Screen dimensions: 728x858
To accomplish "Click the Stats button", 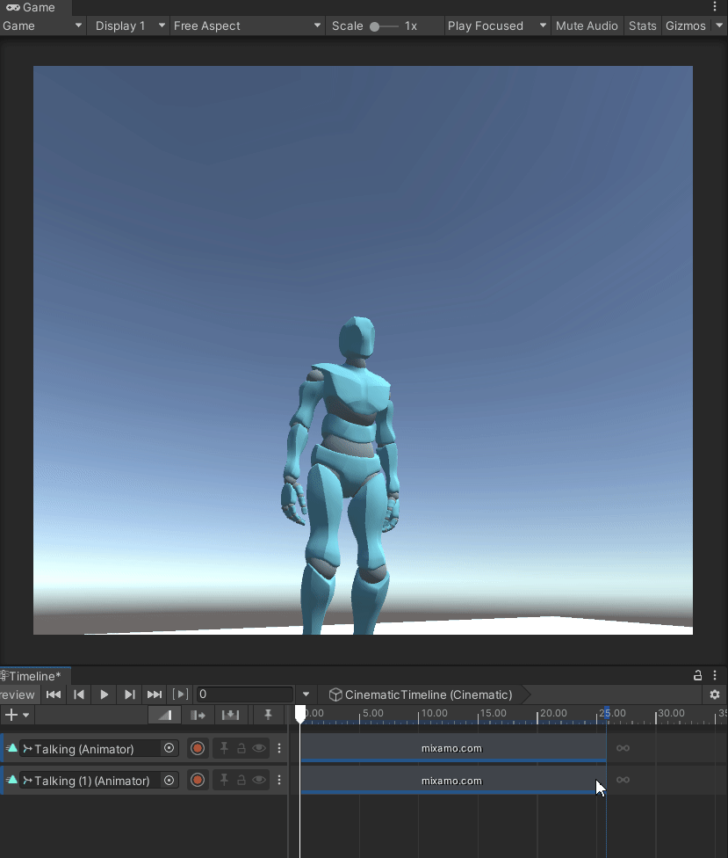I will 642,25.
